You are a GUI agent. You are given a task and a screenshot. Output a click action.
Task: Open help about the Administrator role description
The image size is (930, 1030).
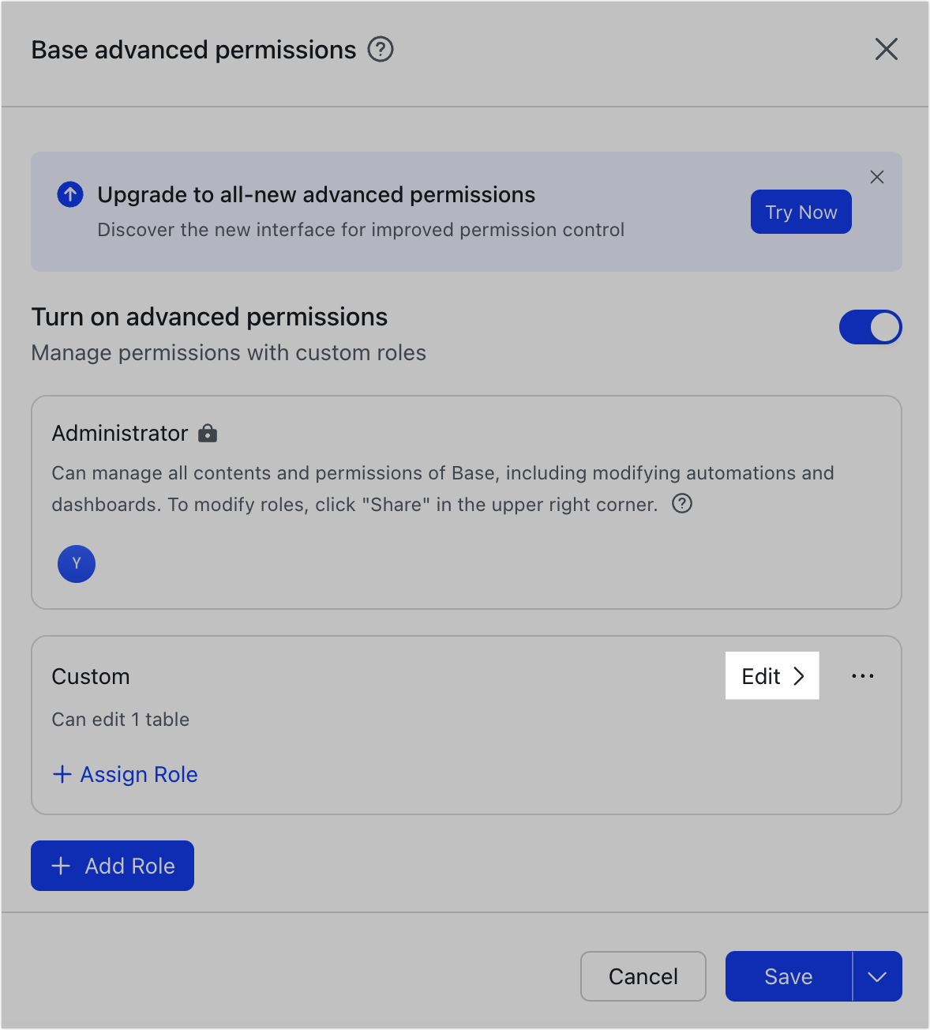click(x=681, y=503)
